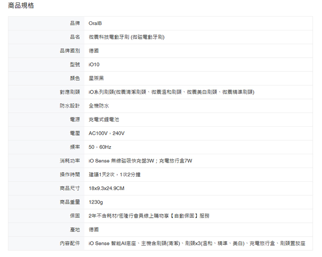Viewport: 322px width, 257px height.
Task: Select the 型號 label cell
Action: [46, 65]
